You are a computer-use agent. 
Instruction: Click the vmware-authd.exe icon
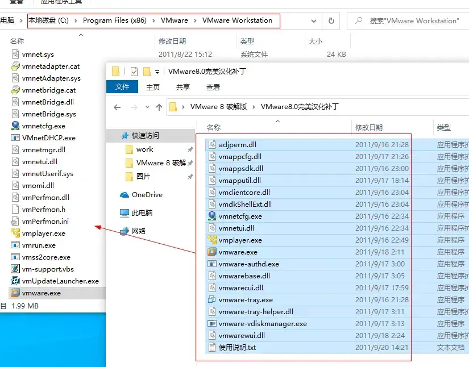click(212, 264)
